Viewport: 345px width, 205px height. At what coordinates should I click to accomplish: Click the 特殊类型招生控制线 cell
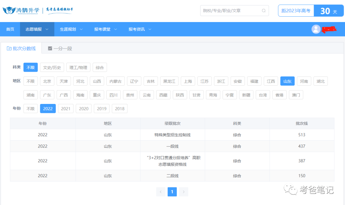coord(172,135)
